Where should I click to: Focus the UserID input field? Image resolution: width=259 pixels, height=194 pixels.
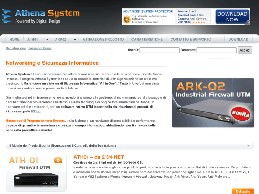[x=159, y=50]
